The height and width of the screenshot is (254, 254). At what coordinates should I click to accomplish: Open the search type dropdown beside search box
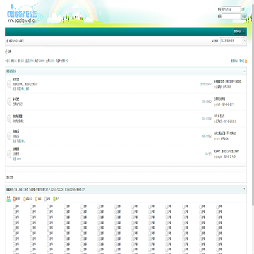click(x=244, y=40)
